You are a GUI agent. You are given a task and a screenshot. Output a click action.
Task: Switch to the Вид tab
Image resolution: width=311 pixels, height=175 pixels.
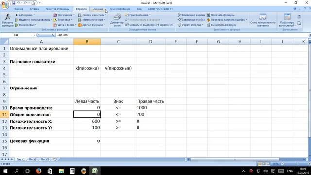pyautogui.click(x=139, y=9)
